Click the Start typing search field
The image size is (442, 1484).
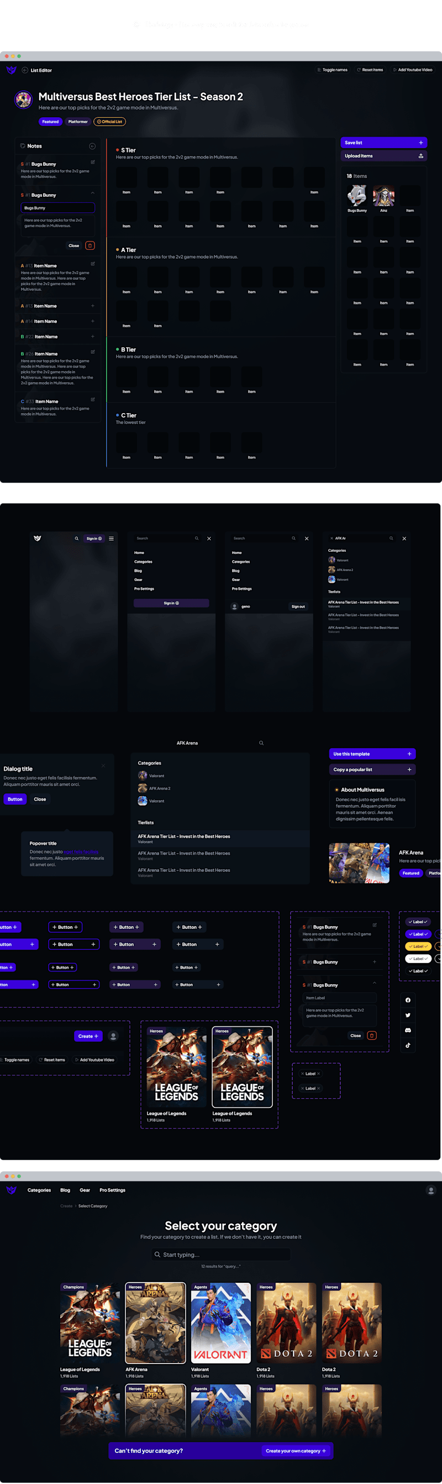click(x=221, y=1255)
